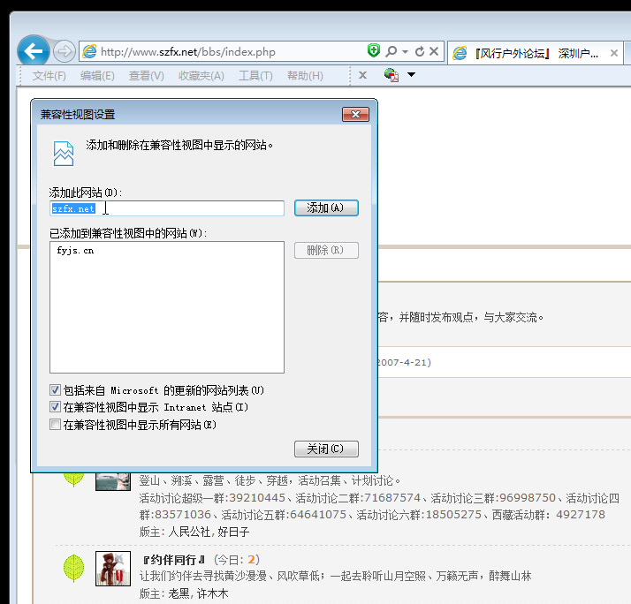
Task: Click the IE icon on the browser tab
Action: click(460, 53)
